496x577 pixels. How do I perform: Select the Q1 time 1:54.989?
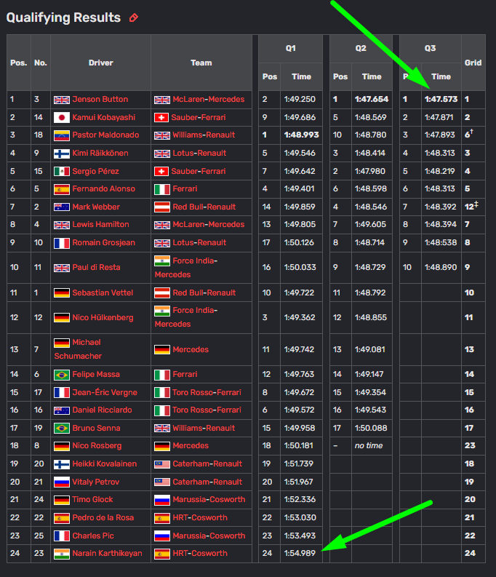tap(300, 554)
